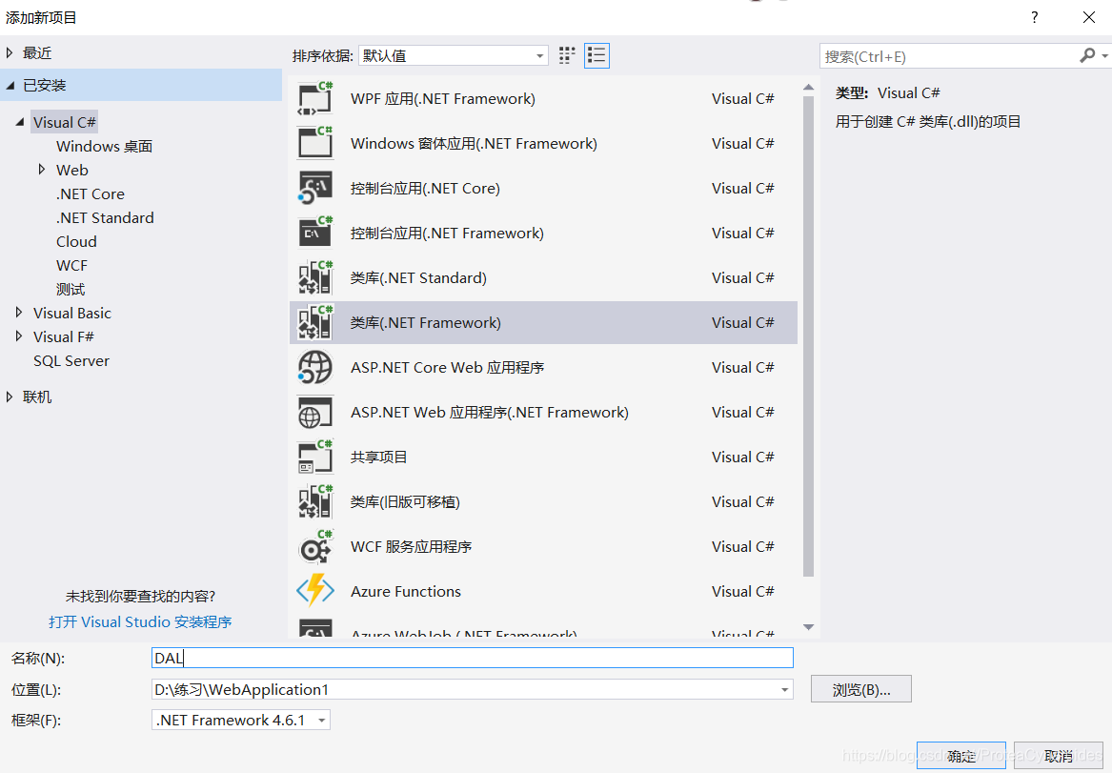
Task: Open the help question mark button
Action: 1035,17
